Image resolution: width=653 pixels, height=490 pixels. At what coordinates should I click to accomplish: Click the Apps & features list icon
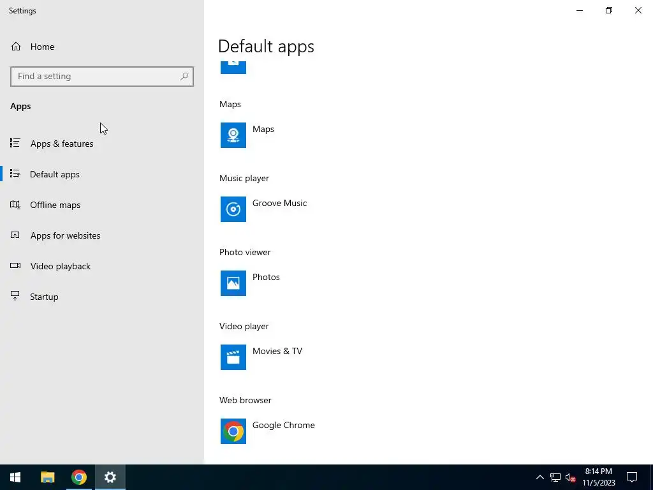(x=15, y=143)
